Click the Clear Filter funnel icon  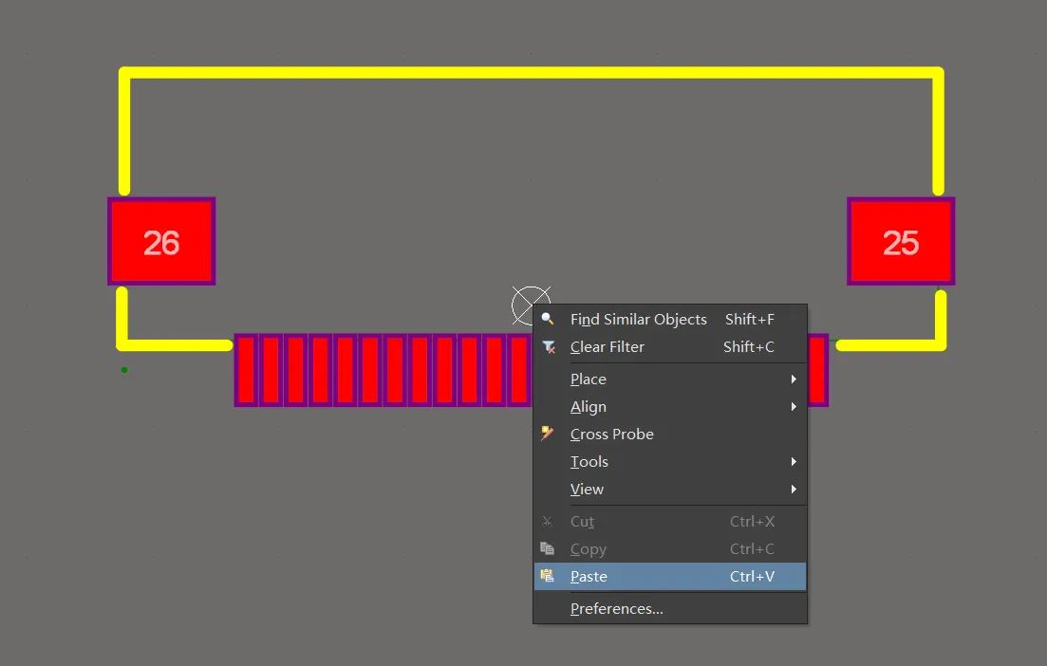click(549, 347)
